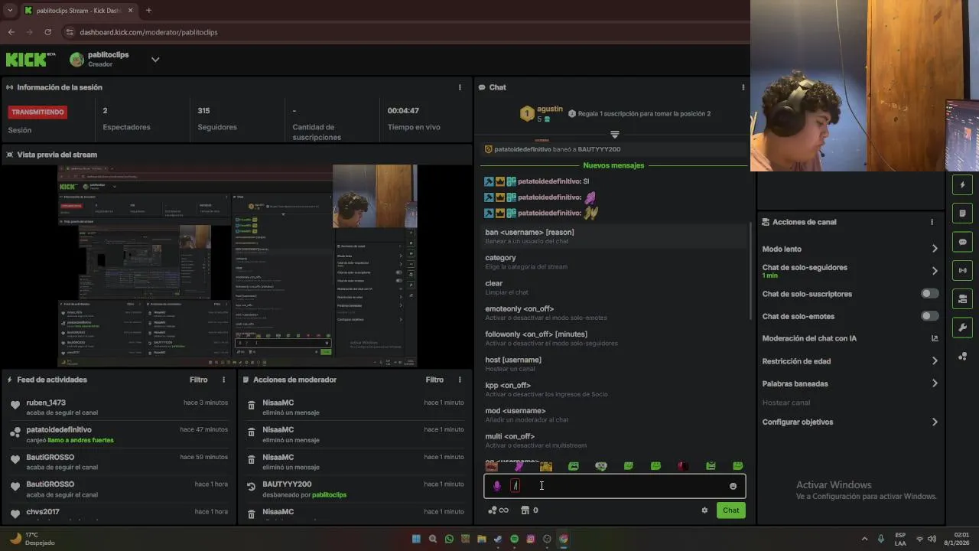Click the lightning bolt sidebar icon

tap(963, 184)
